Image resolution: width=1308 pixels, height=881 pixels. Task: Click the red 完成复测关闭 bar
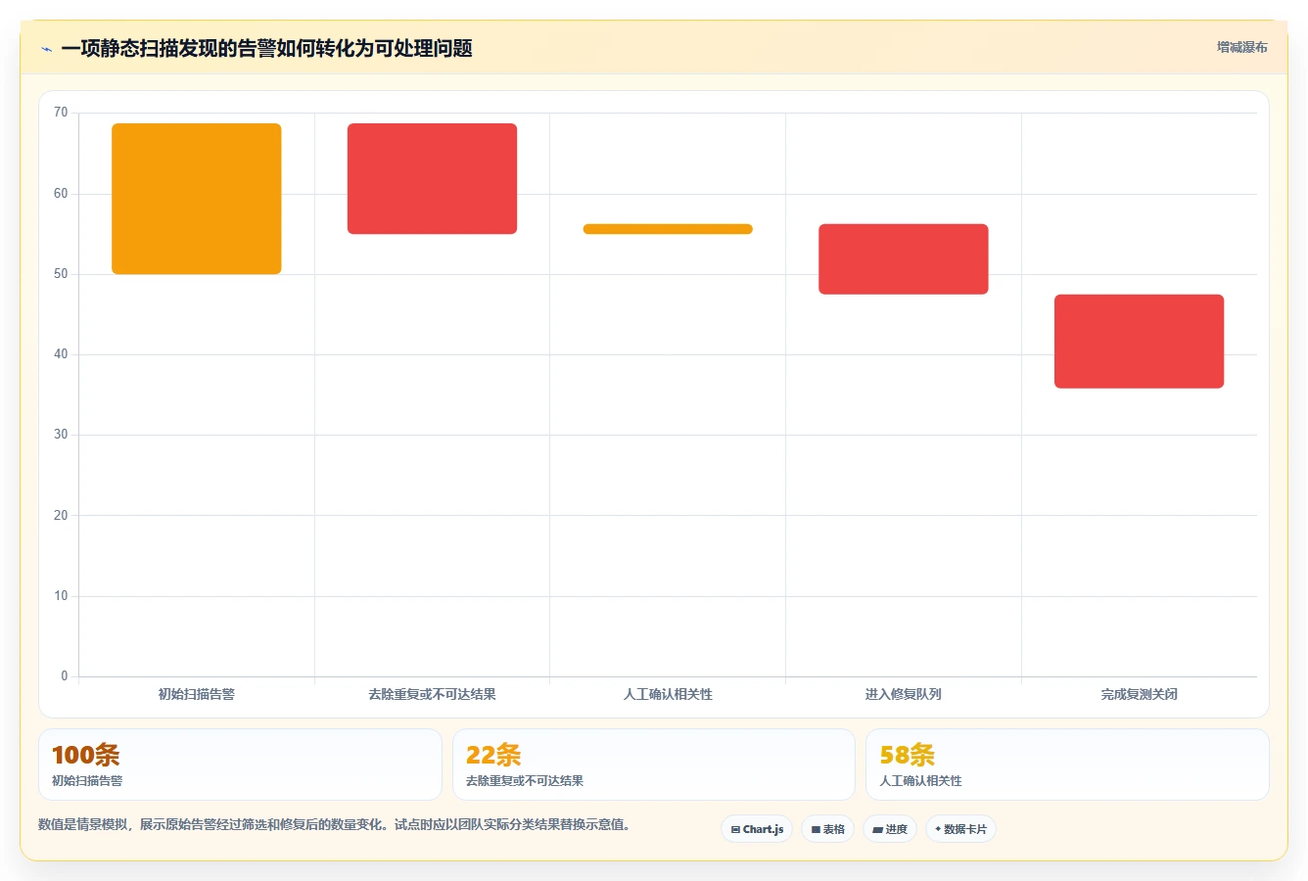point(1139,342)
